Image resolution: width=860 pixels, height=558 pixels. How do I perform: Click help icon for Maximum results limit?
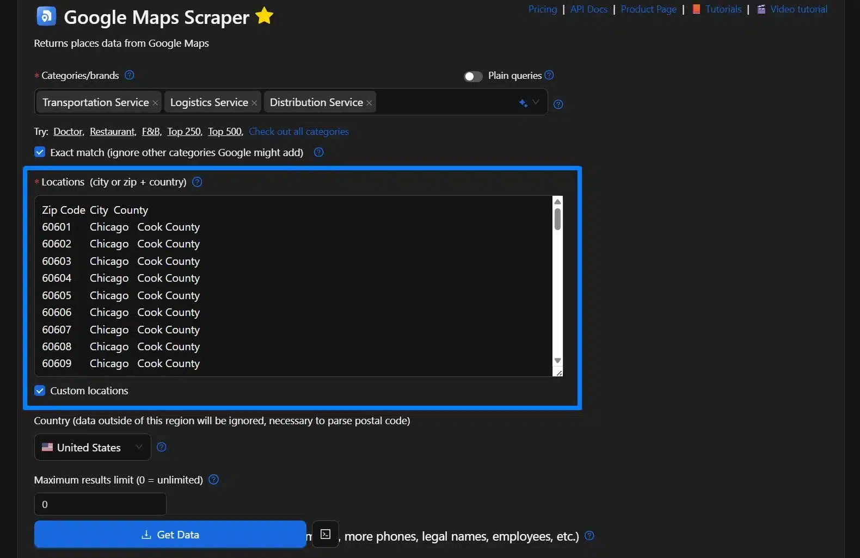tap(213, 480)
